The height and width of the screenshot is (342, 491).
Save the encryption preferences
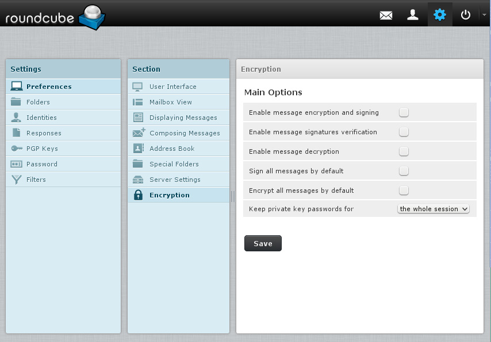tap(263, 243)
